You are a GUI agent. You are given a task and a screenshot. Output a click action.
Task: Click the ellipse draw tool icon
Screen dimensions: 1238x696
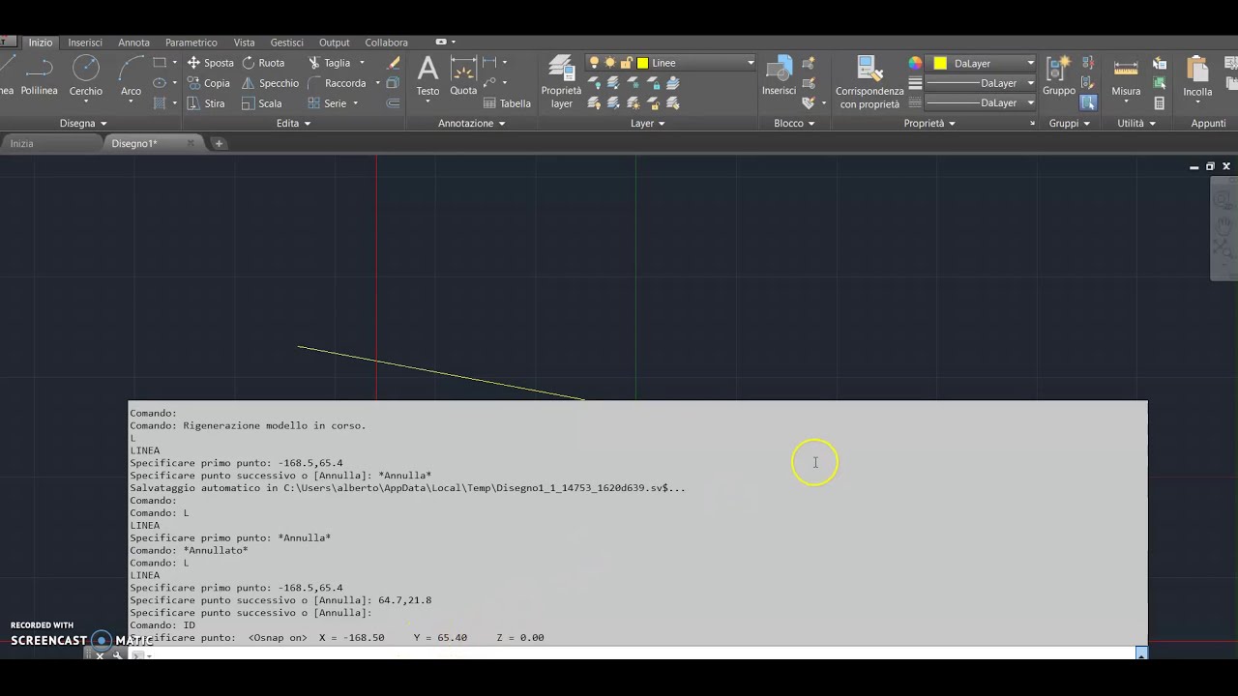click(x=160, y=83)
